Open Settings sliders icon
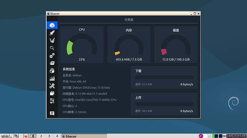 (52, 101)
